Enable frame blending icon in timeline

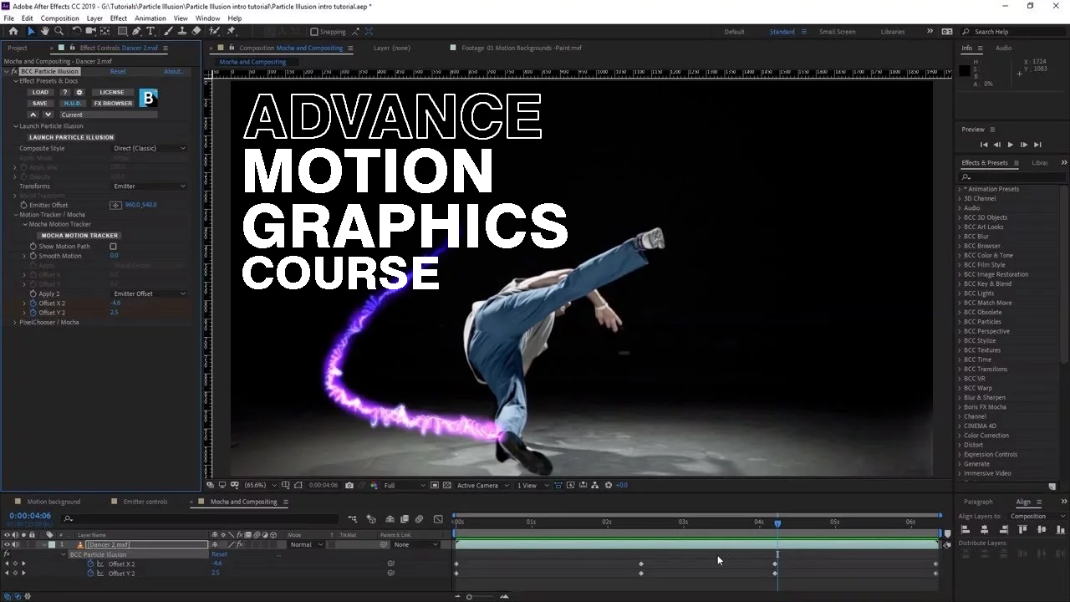405,519
